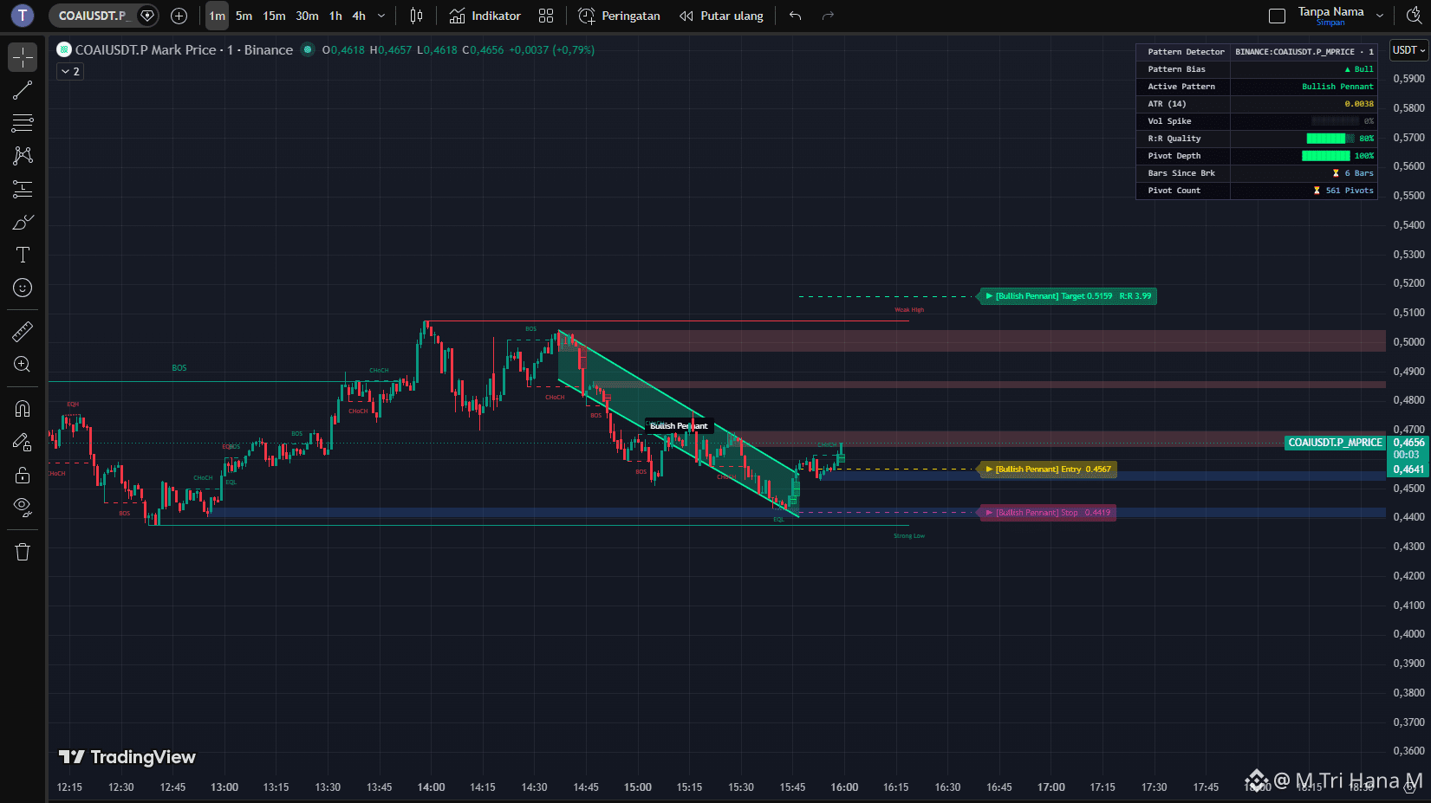Click the Pattern Detector table header
This screenshot has width=1431, height=803.
[1186, 52]
